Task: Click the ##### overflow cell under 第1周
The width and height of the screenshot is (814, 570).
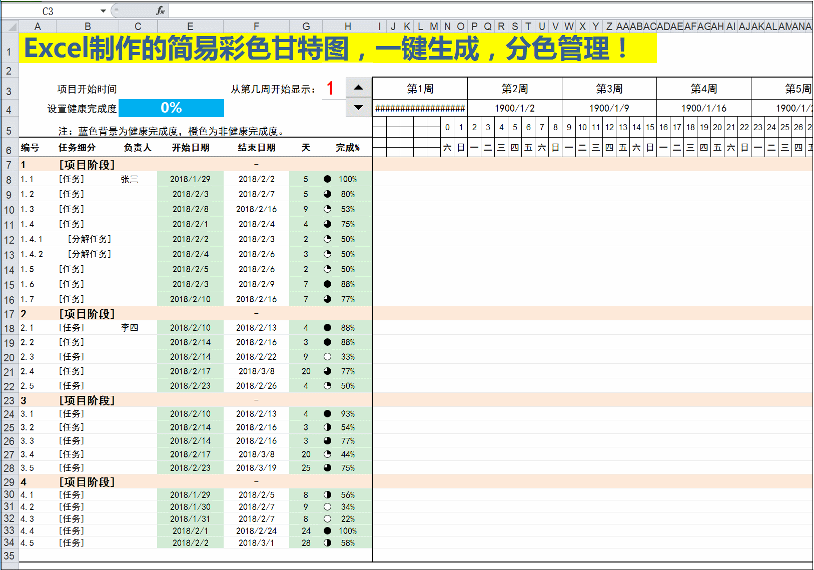Action: click(420, 108)
